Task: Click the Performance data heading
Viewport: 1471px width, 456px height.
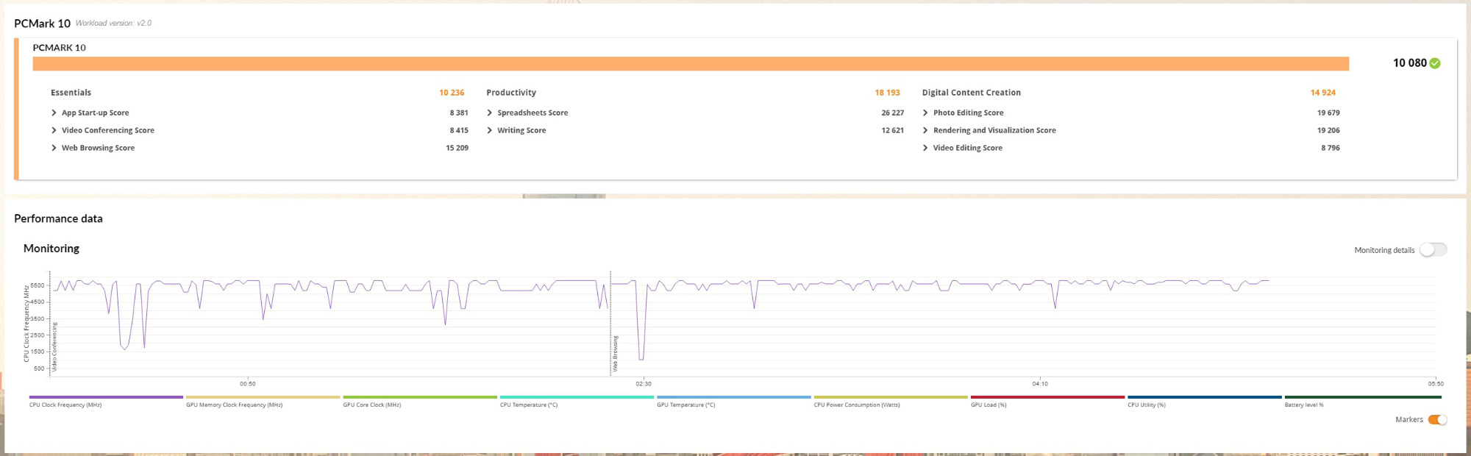Action: tap(58, 218)
